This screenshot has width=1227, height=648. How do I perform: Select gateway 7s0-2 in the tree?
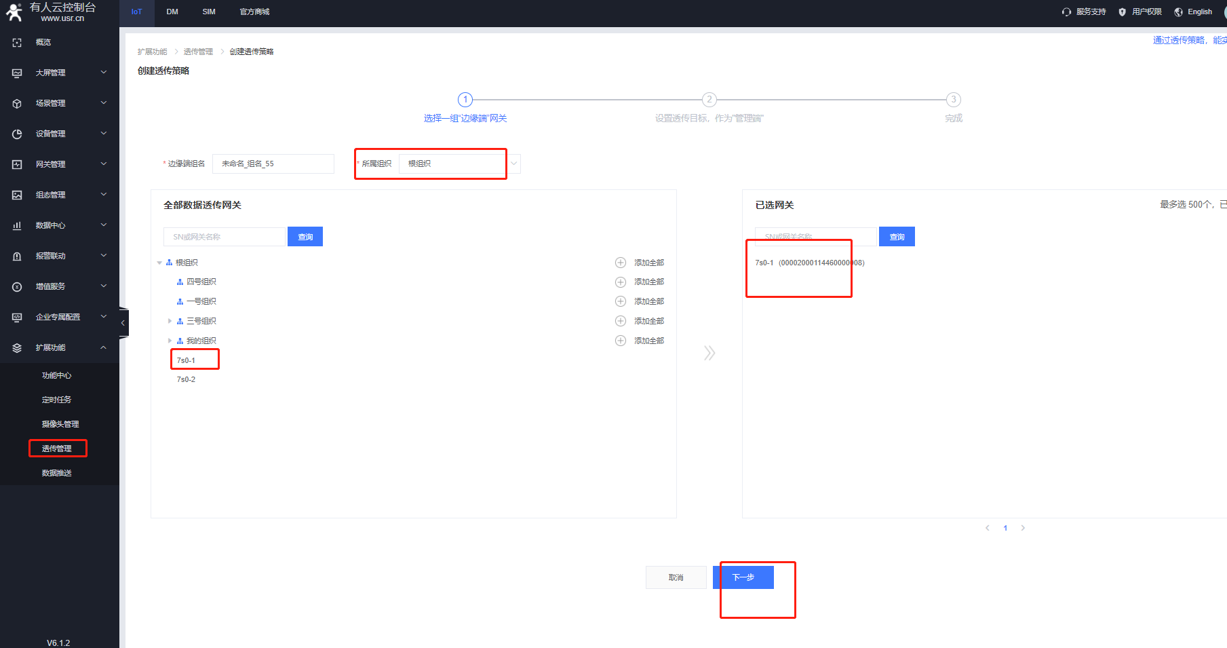point(186,379)
